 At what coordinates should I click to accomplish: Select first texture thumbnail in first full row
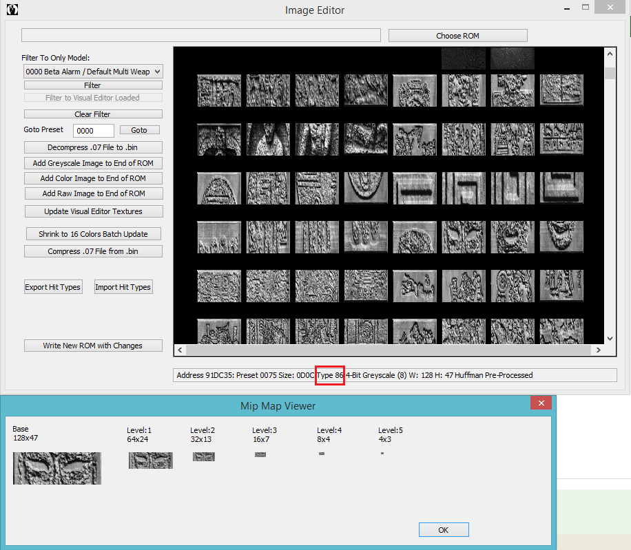coord(219,90)
